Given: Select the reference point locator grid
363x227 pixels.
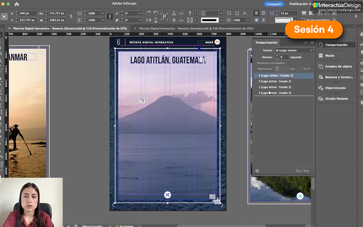Looking at the screenshot, I should pos(4,17).
